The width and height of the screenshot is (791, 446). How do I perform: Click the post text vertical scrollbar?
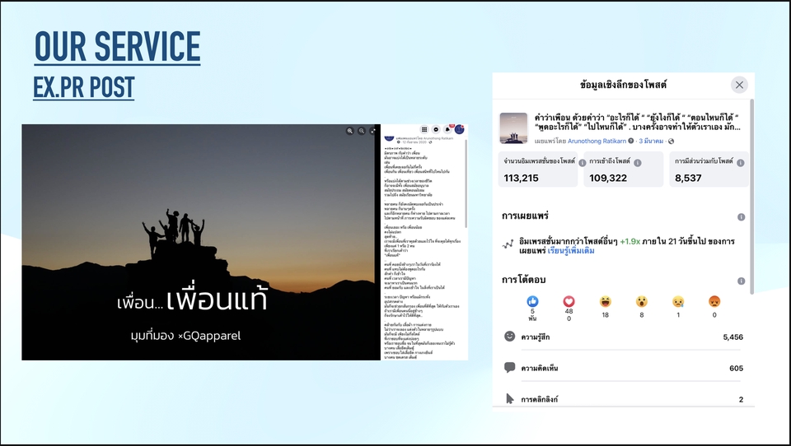click(466, 184)
